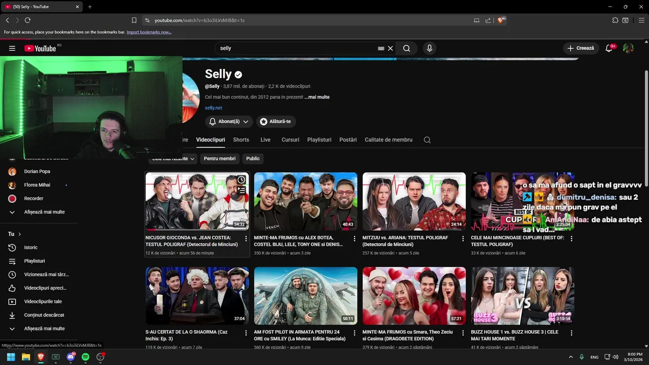Go back in the browser
Screen dimensions: 649x365
(7, 20)
